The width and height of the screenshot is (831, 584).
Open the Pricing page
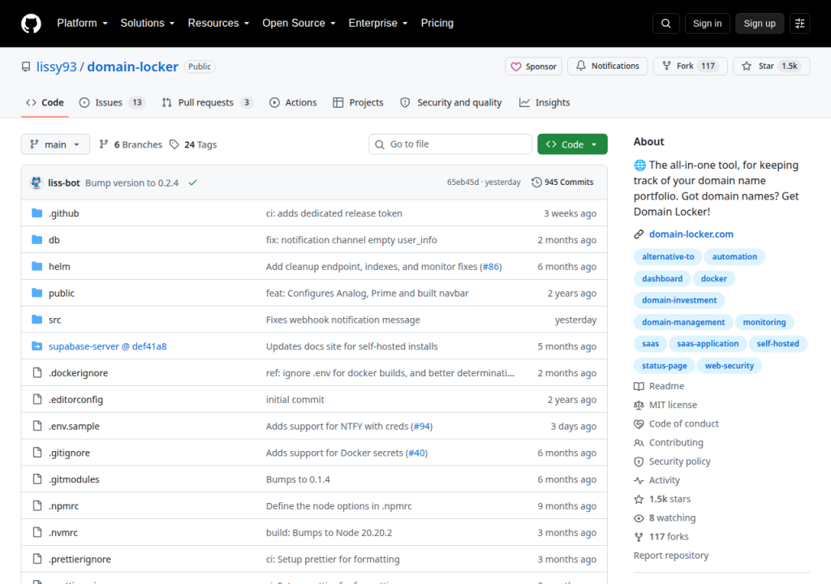[437, 24]
